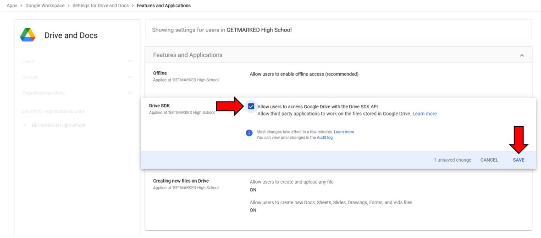Viewport: 541px width, 238px height.
Task: Click the Google Drive logo icon
Action: (28, 35)
